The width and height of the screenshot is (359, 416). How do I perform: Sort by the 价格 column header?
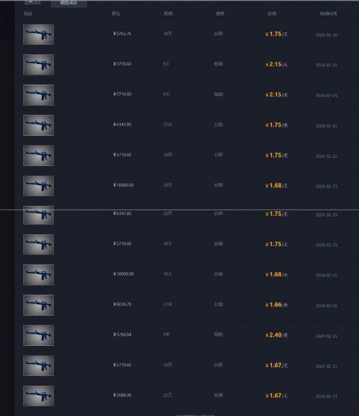(272, 13)
